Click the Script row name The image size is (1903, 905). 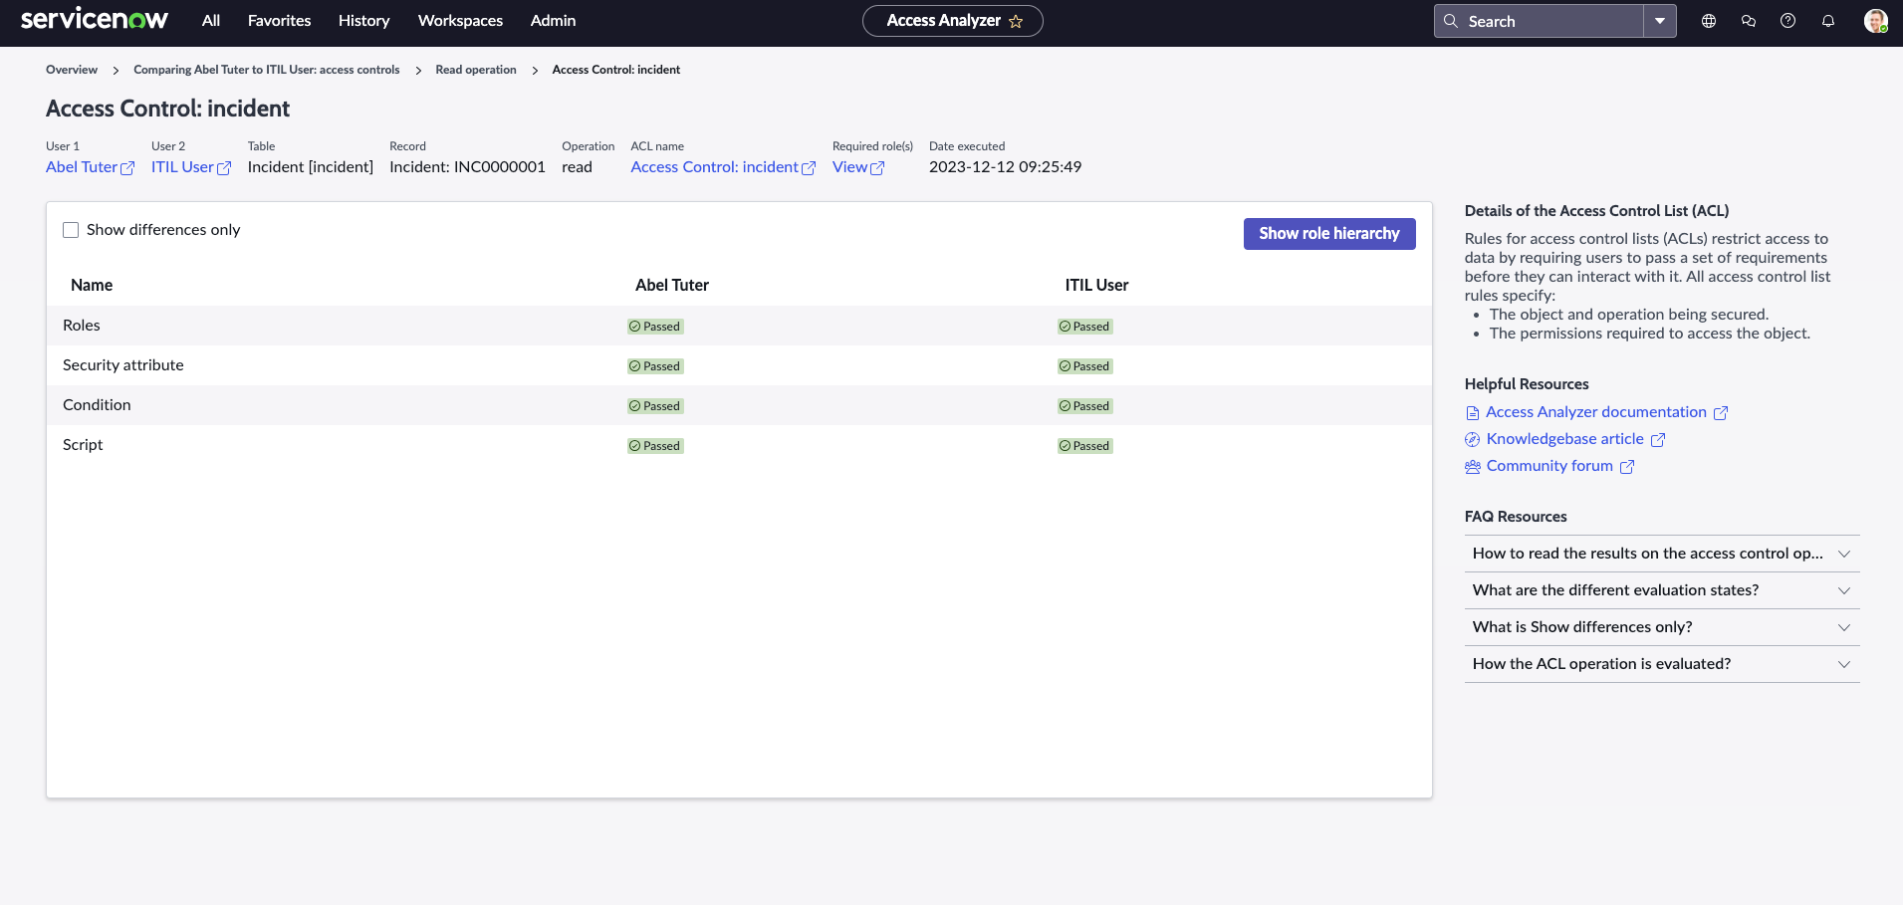(x=83, y=445)
